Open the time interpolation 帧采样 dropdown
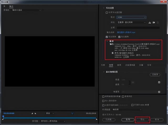168x125 pixels. [127, 110]
